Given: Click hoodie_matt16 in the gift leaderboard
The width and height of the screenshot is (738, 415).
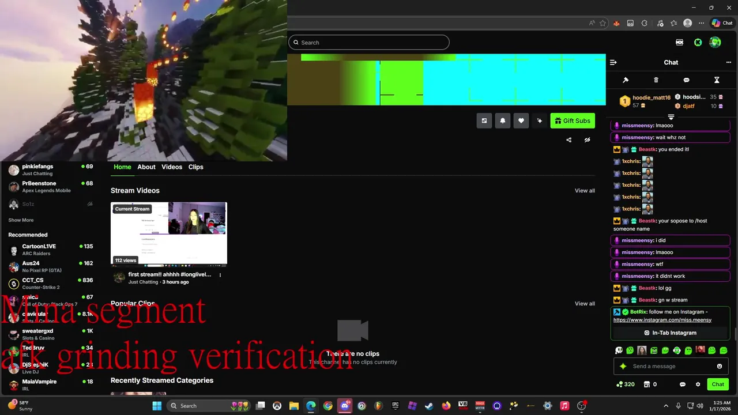Looking at the screenshot, I should click(x=651, y=97).
